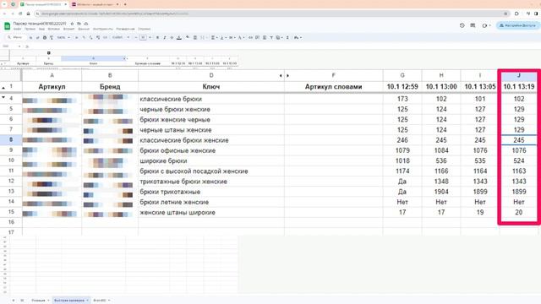
Task: Click cell классические брюки женские
Action: tap(211, 140)
